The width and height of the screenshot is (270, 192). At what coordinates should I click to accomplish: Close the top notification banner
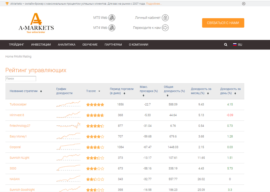coord(244,4)
